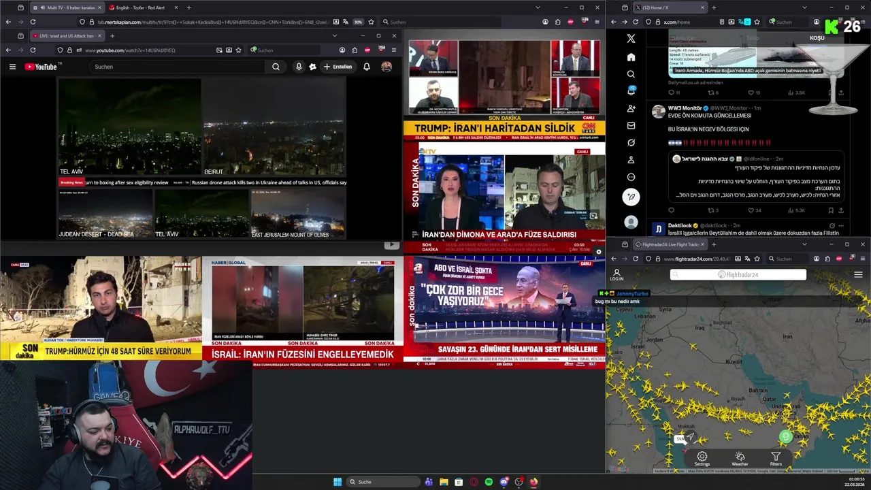Open Flightradar24 Filters
The height and width of the screenshot is (490, 871).
pyautogui.click(x=776, y=459)
